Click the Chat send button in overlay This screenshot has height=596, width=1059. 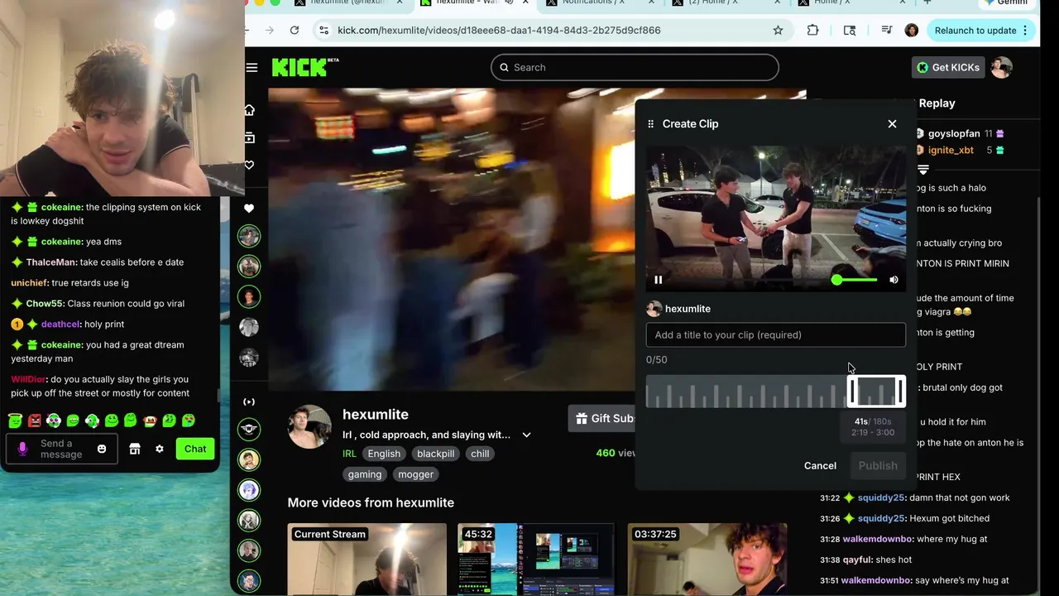(195, 449)
